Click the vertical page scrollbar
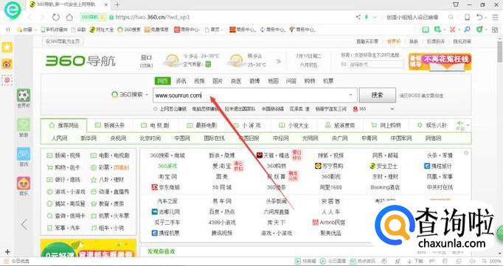503x266 pixels. [x=500, y=52]
